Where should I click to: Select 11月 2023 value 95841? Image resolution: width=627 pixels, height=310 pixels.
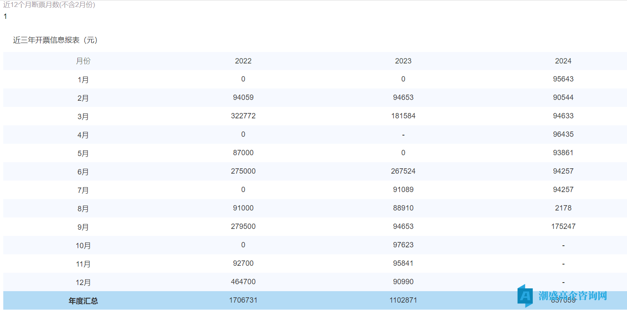[403, 263]
